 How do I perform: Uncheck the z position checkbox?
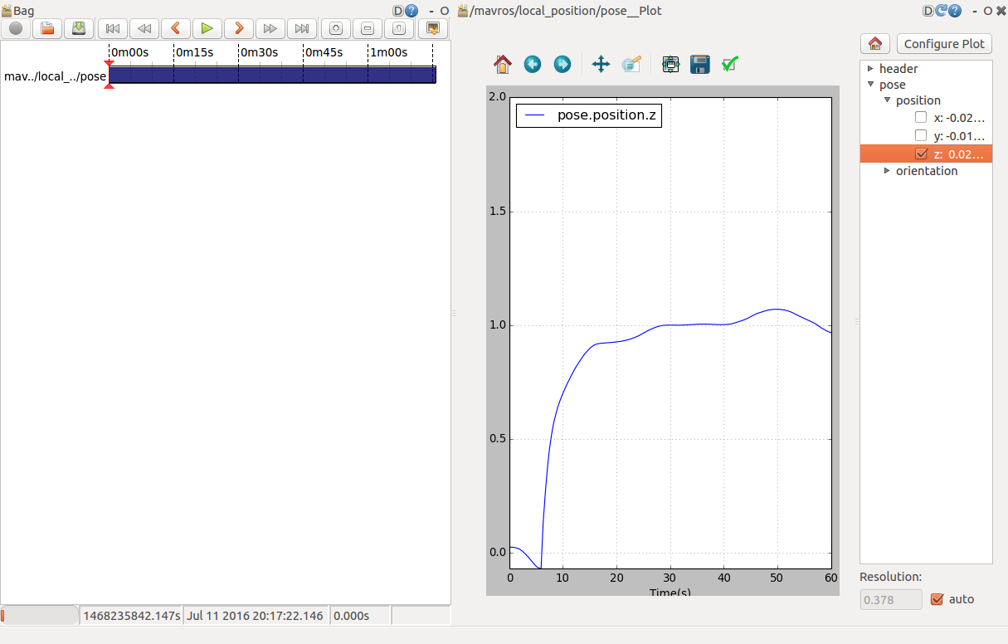(920, 154)
